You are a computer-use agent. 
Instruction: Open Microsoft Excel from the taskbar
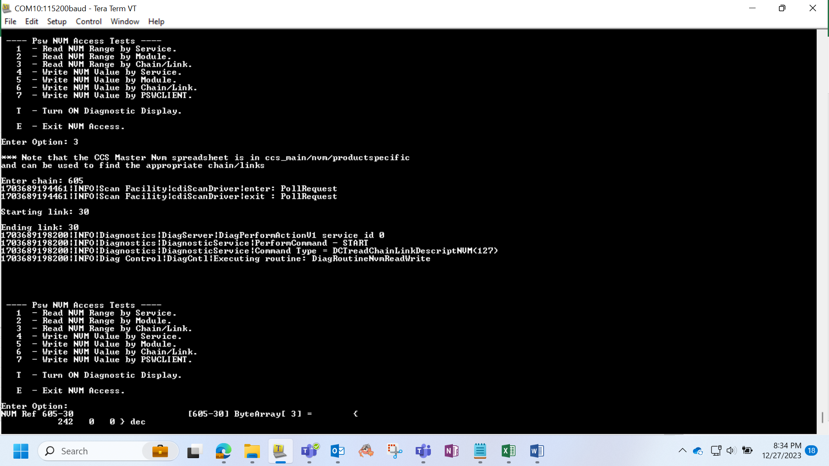(508, 451)
